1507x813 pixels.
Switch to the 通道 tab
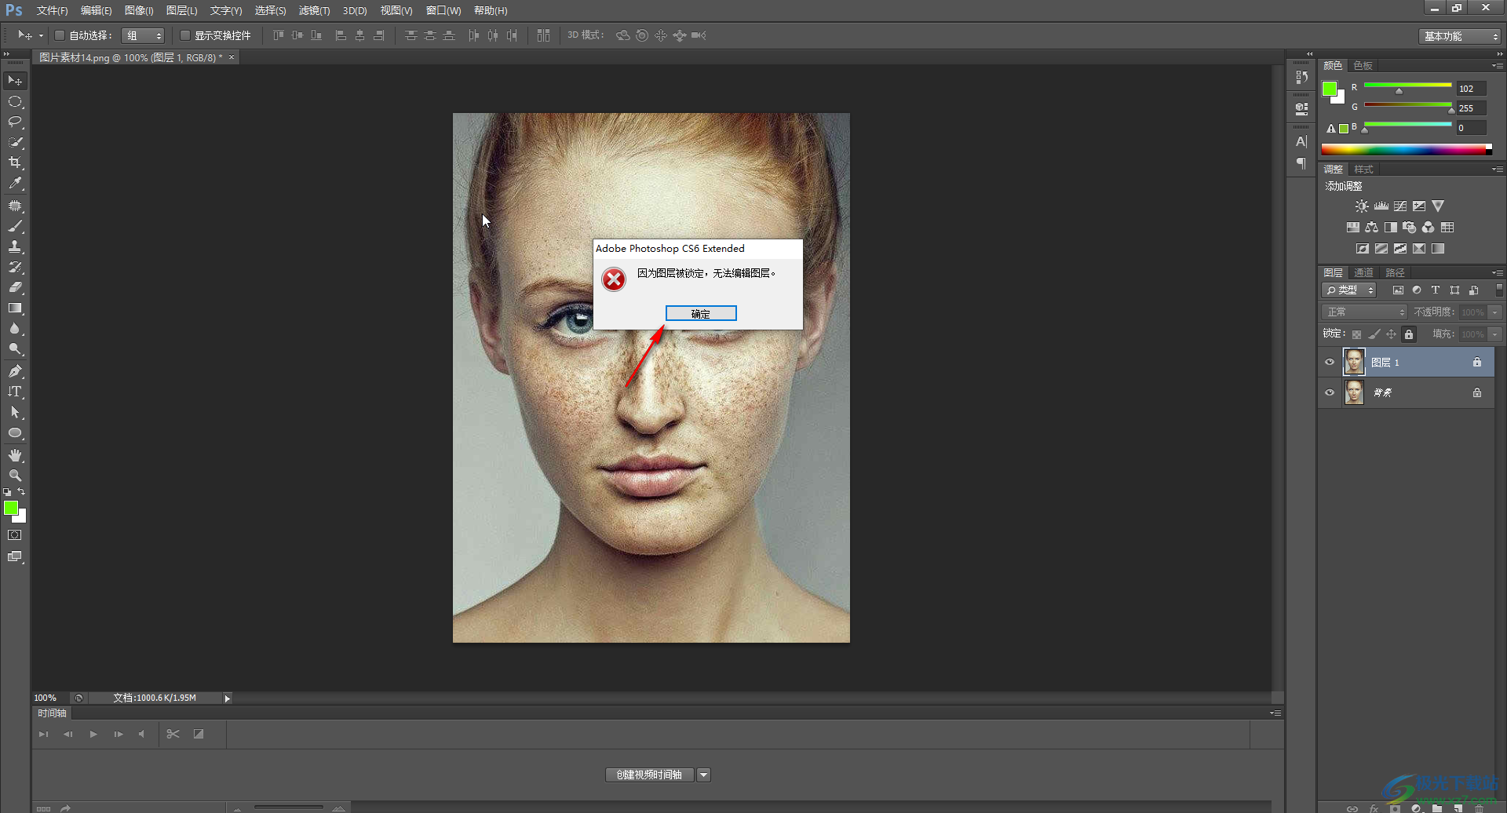1364,273
